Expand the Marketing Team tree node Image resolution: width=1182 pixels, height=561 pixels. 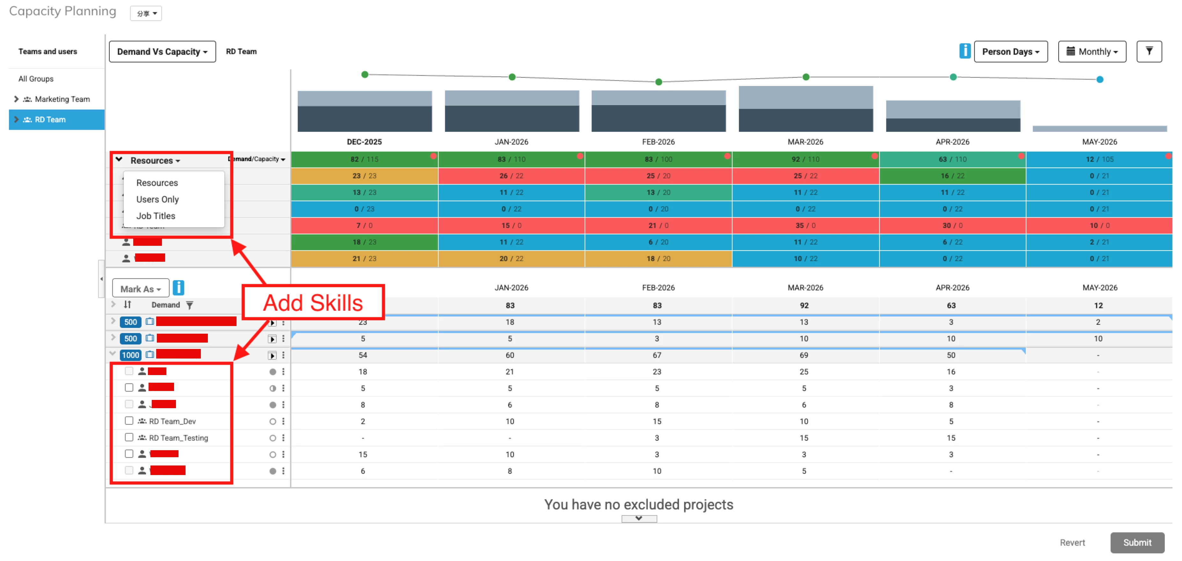(17, 99)
